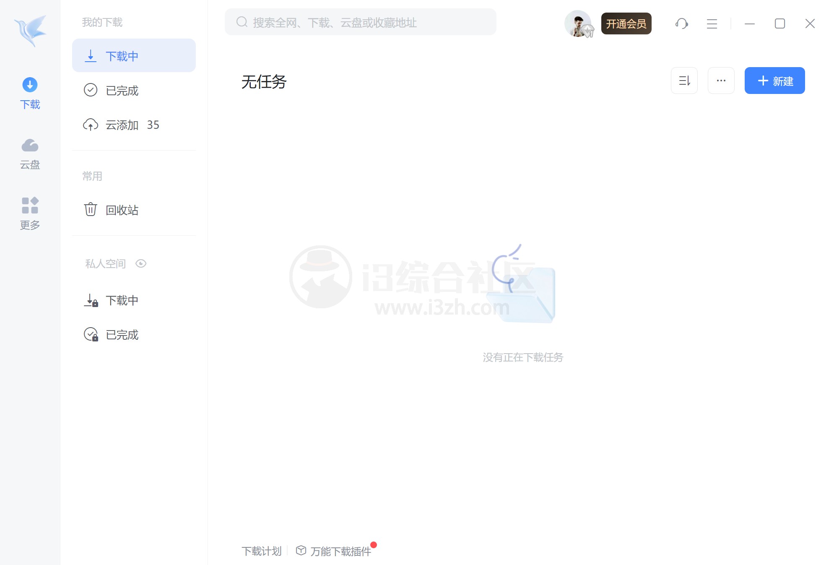Click the private space download icon

tap(91, 300)
